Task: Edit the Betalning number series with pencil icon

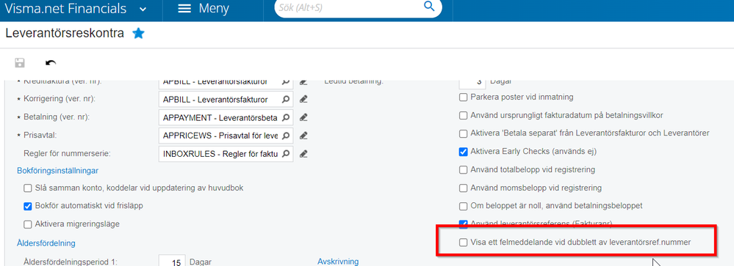Action: point(303,117)
